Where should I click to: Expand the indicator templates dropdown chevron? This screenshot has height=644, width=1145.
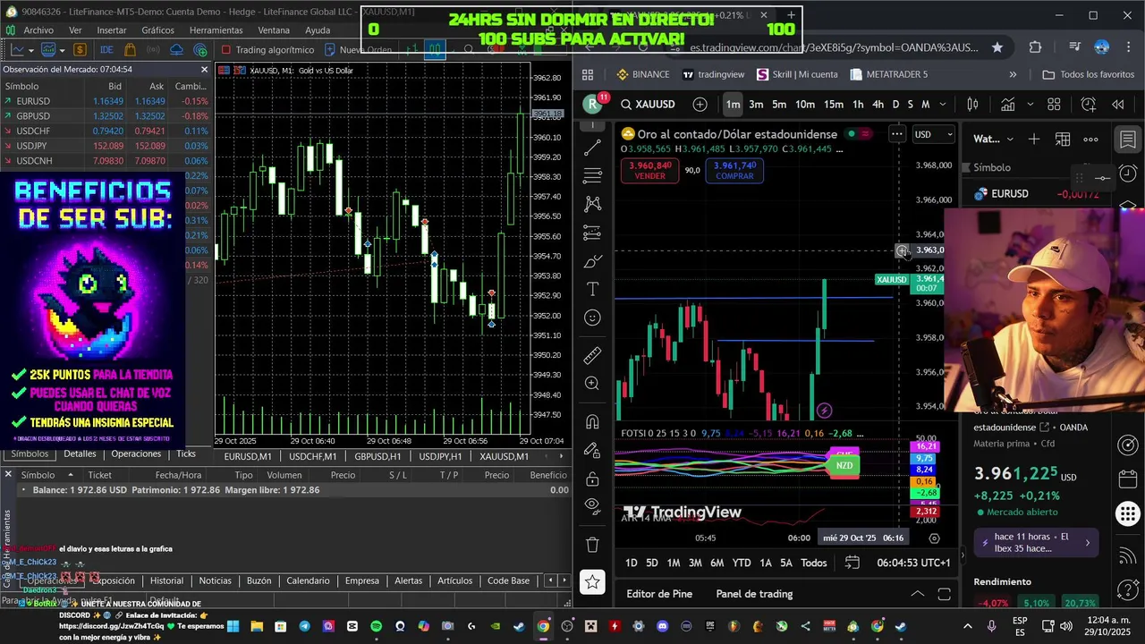tap(1032, 105)
